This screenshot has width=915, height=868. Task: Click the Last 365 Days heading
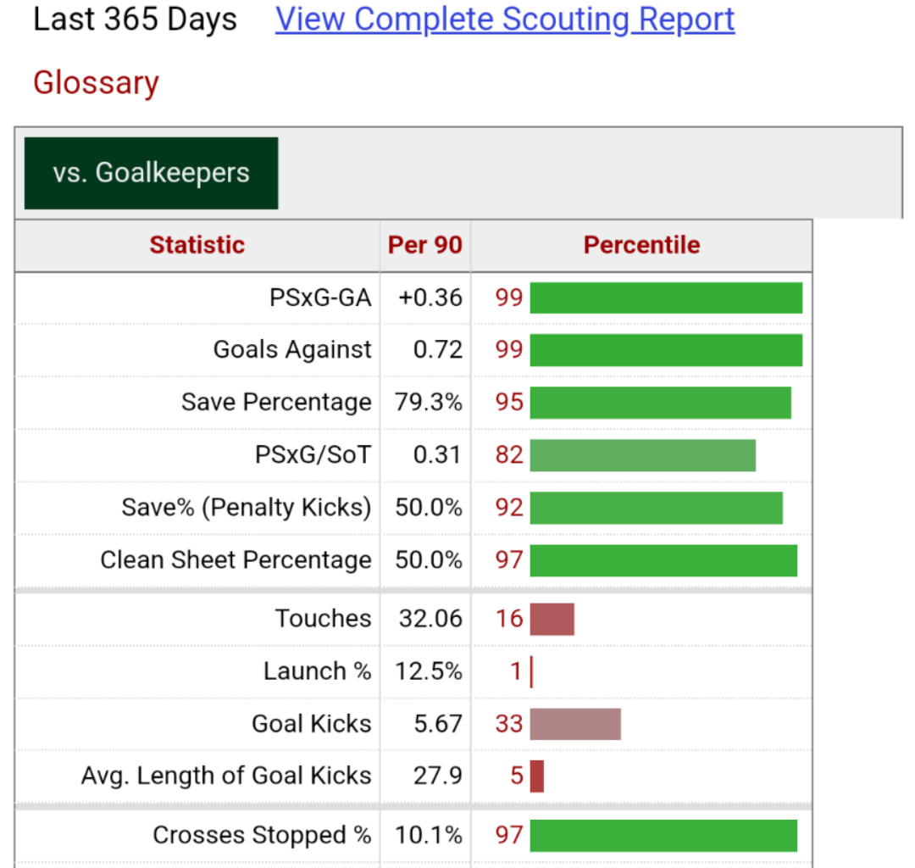(135, 19)
